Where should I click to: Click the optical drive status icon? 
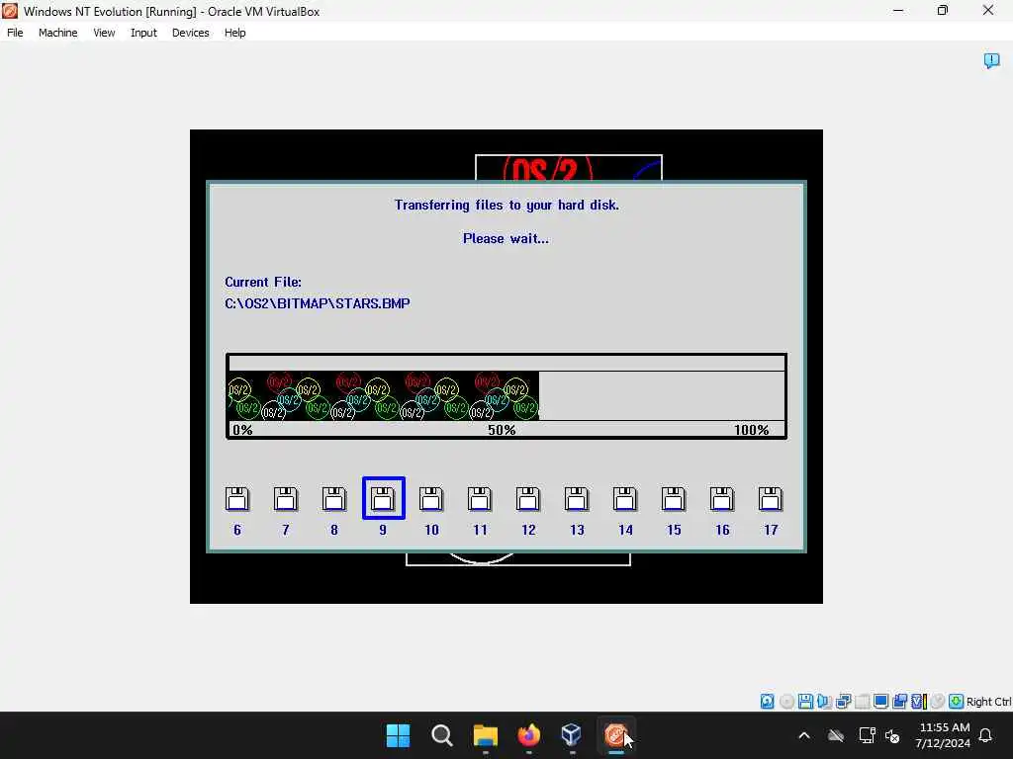pos(786,702)
